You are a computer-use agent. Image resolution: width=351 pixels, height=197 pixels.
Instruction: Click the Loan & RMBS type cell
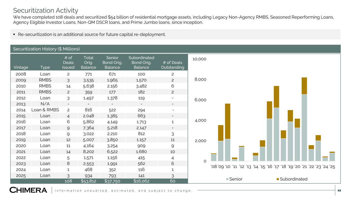pos(45,110)
